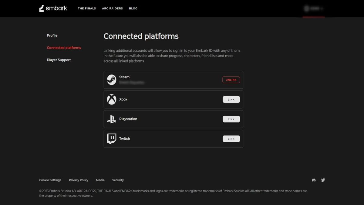Viewport: 364px width, 205px height.
Task: Click the Twitch platform icon
Action: click(111, 138)
